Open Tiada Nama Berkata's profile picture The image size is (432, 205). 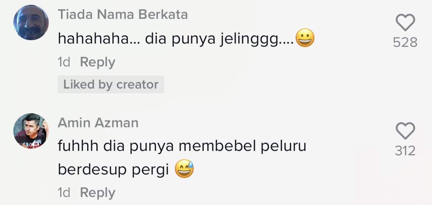31,23
